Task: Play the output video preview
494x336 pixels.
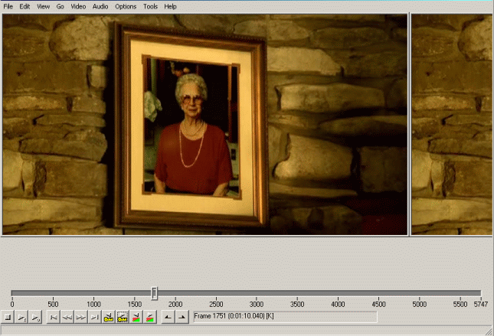Action: (x=35, y=317)
